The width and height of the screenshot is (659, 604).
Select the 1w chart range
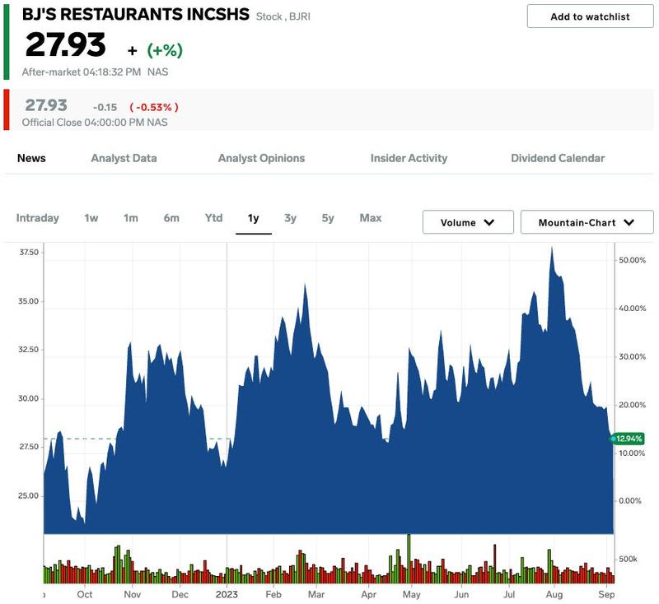(91, 218)
